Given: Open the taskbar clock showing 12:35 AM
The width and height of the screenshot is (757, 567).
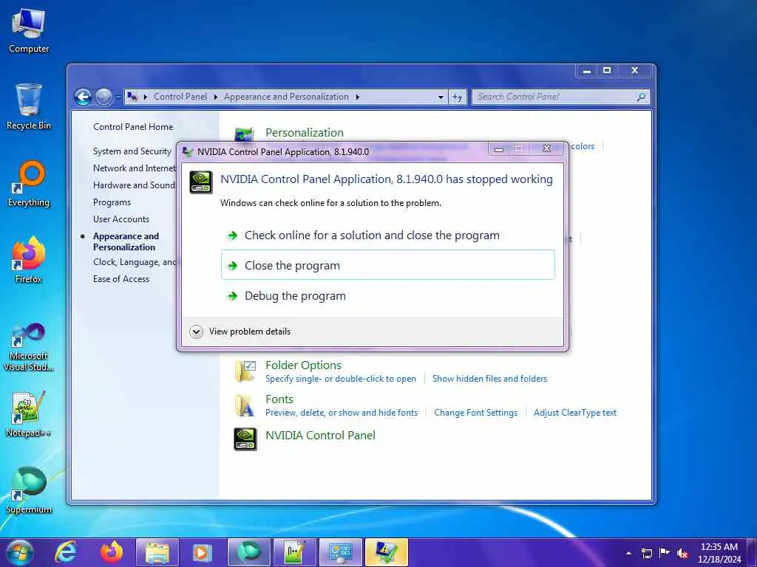Looking at the screenshot, I should point(719,553).
